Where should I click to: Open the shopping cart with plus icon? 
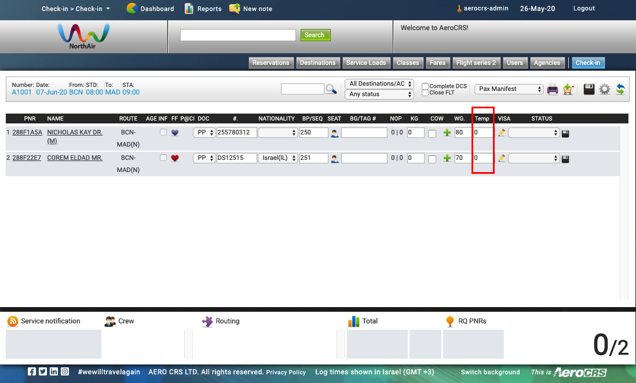tap(568, 89)
